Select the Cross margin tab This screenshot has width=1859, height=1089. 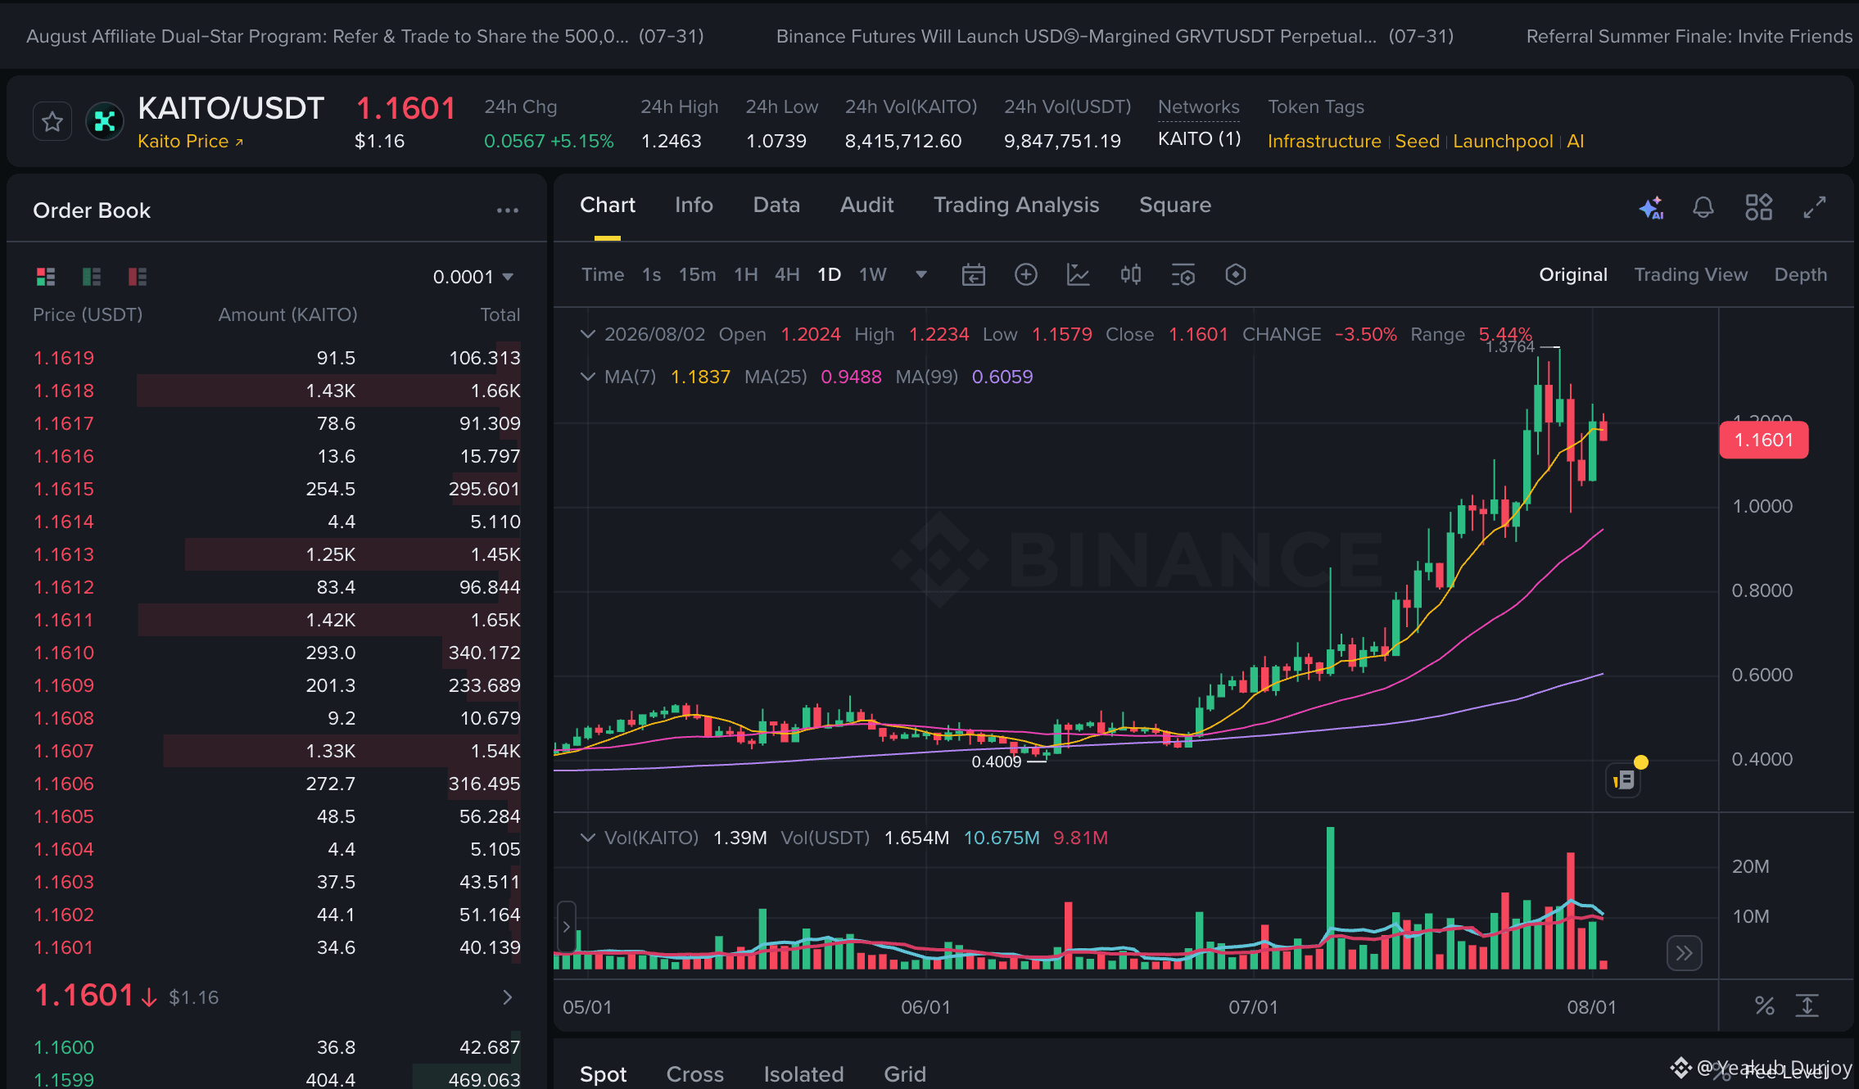click(x=695, y=1074)
